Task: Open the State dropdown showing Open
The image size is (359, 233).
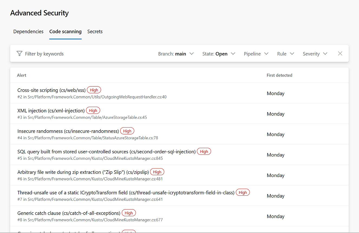Action: 219,54
